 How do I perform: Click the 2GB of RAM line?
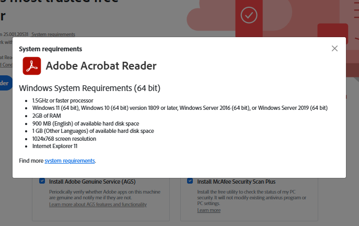tap(47, 116)
